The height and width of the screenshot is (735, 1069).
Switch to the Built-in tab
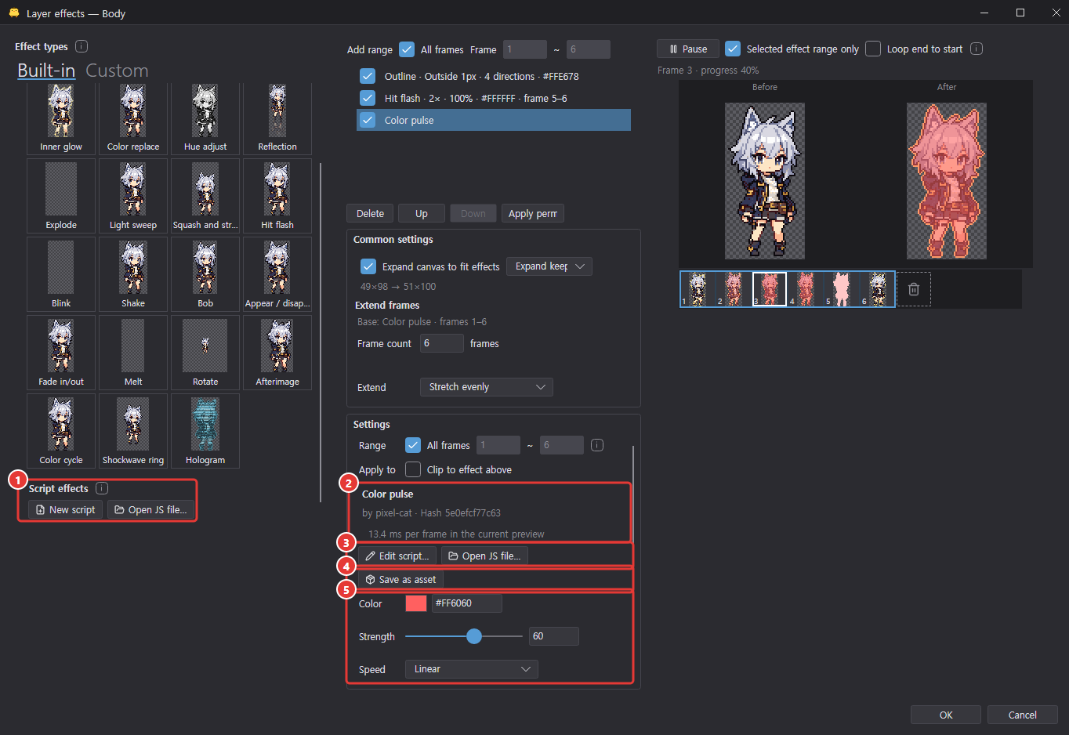46,71
